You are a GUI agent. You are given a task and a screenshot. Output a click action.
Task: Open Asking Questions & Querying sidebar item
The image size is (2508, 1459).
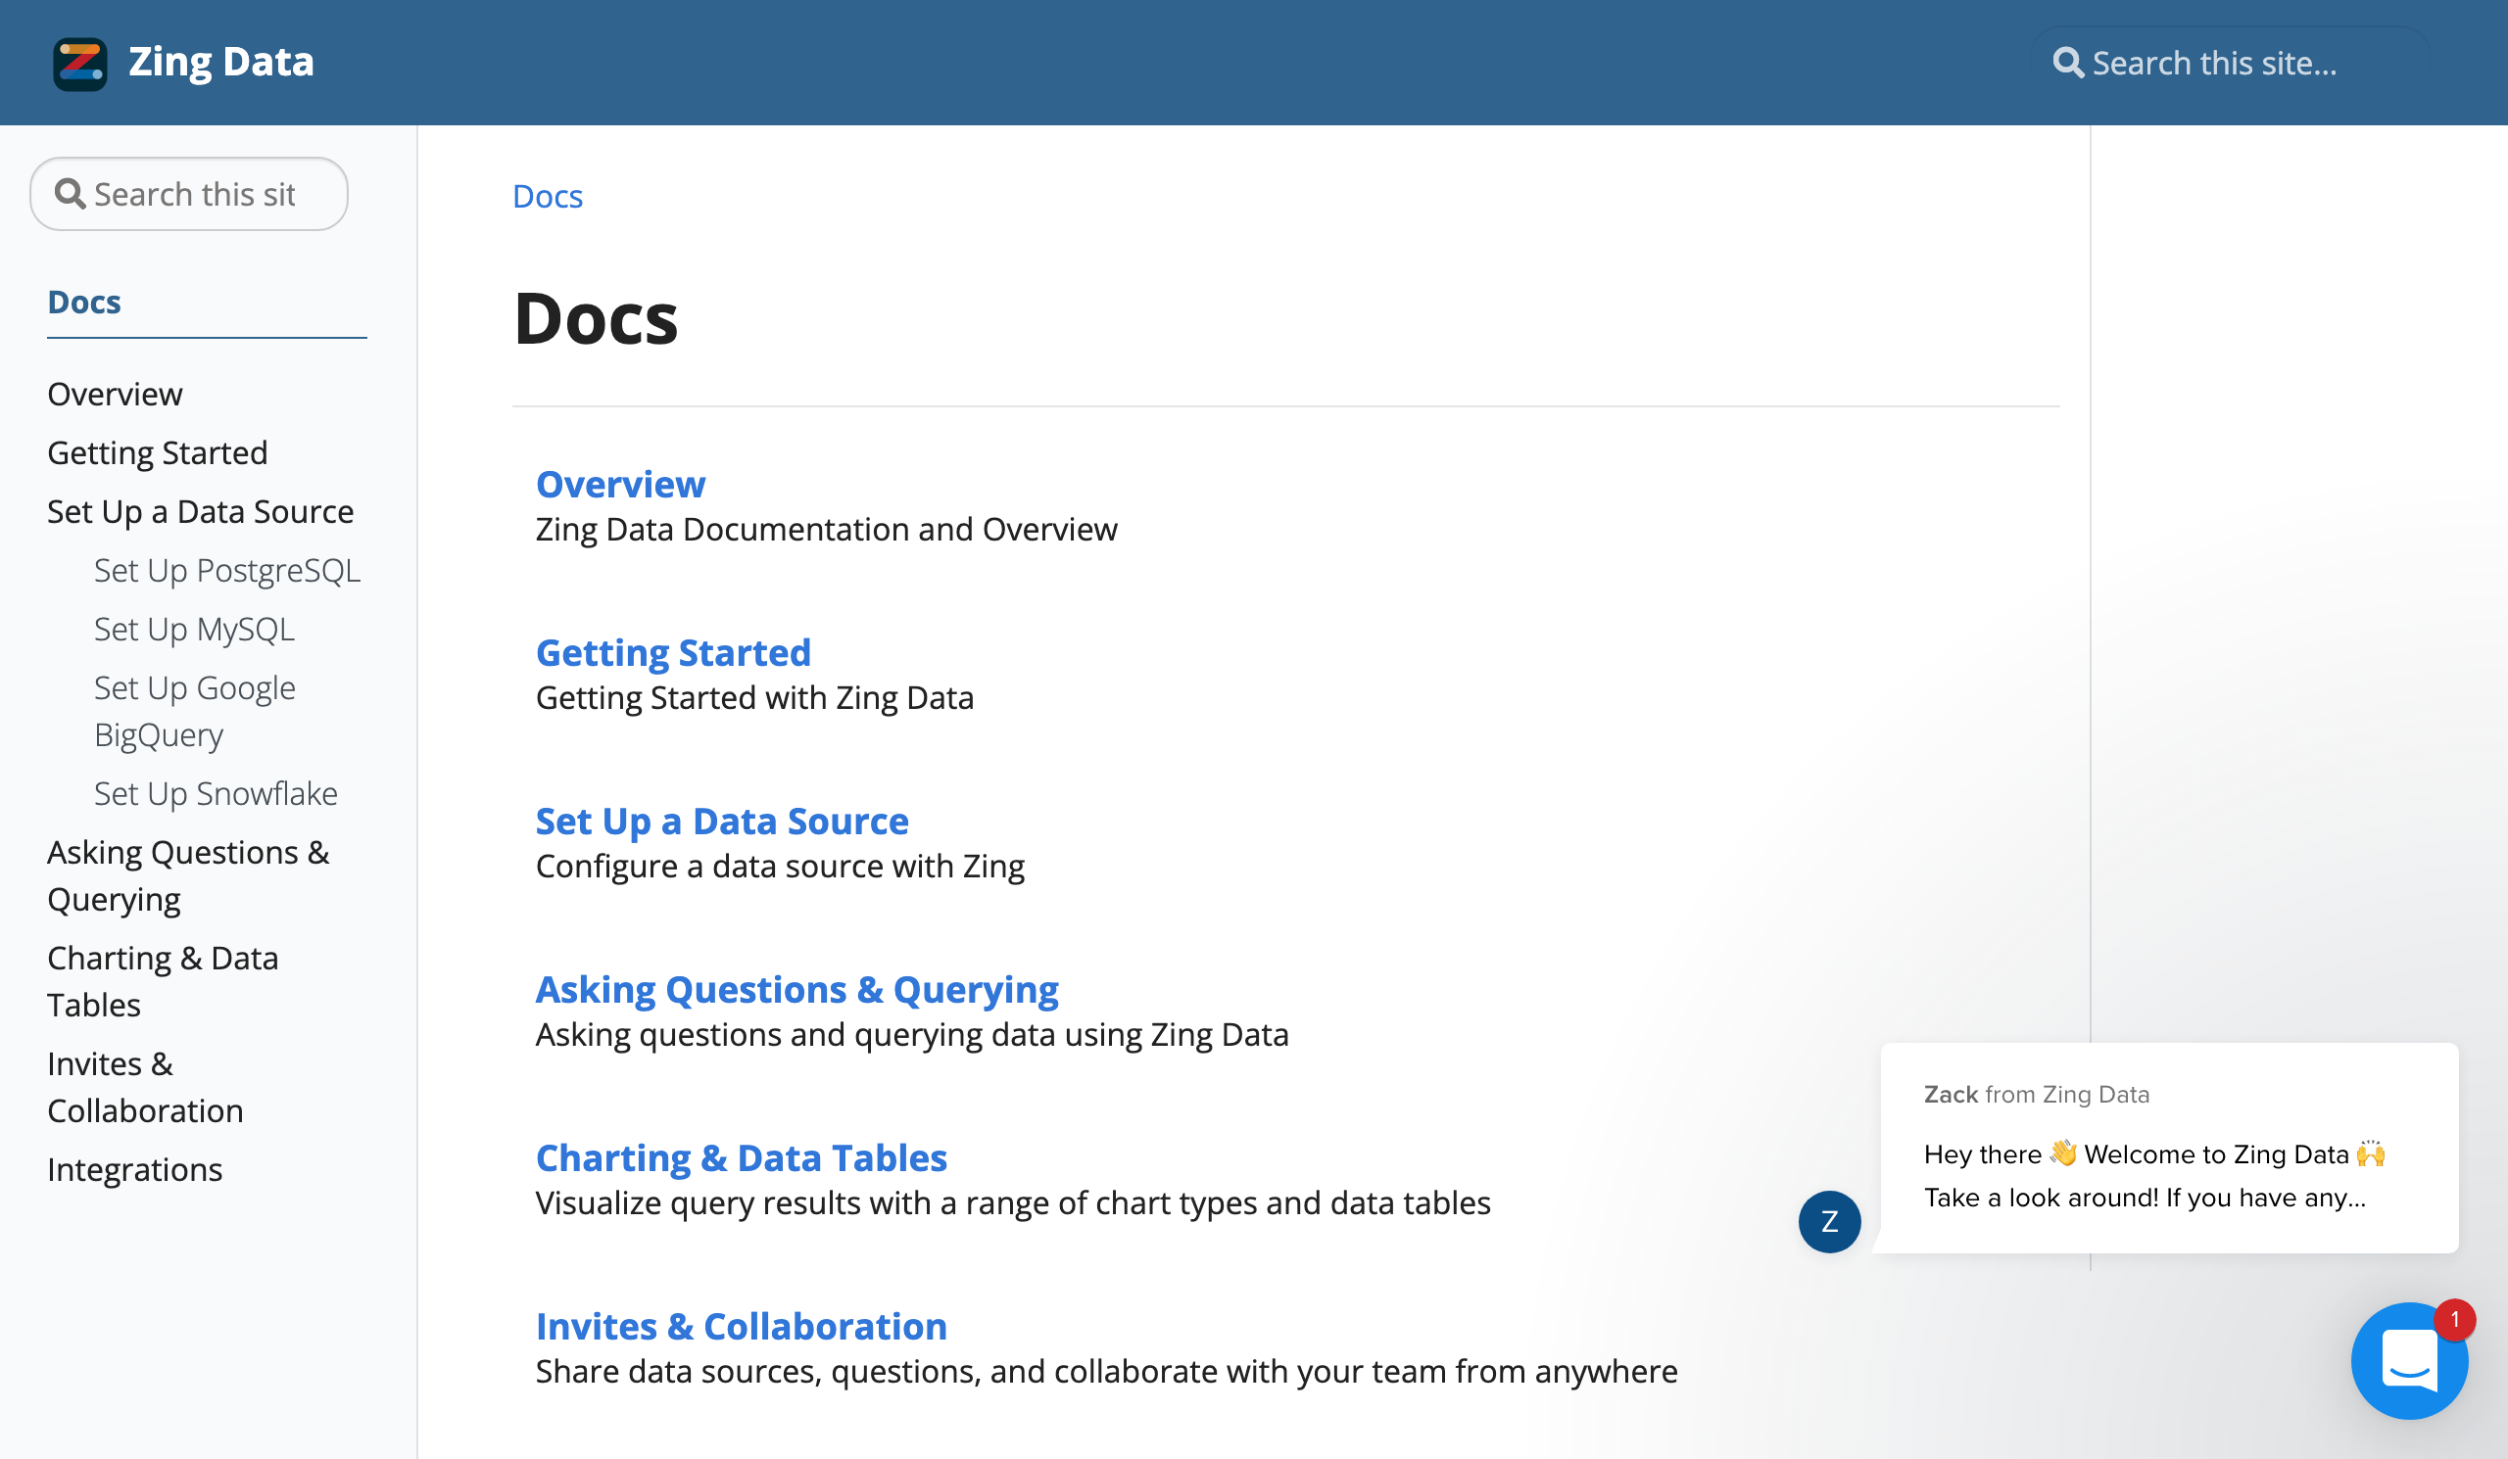[x=189, y=875]
